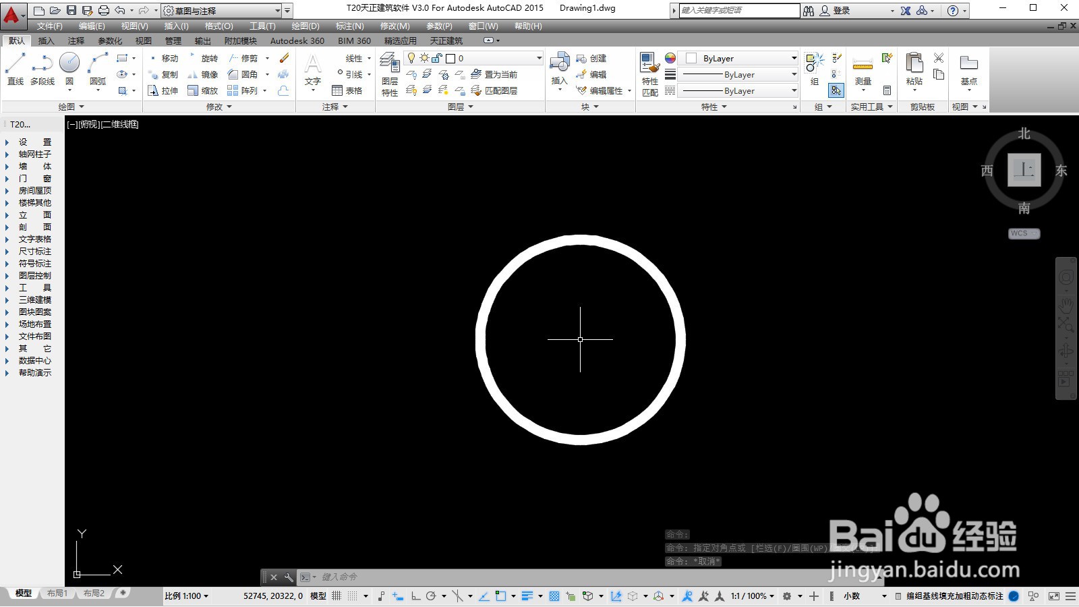Use the 旋转 rotate tool

coord(203,59)
